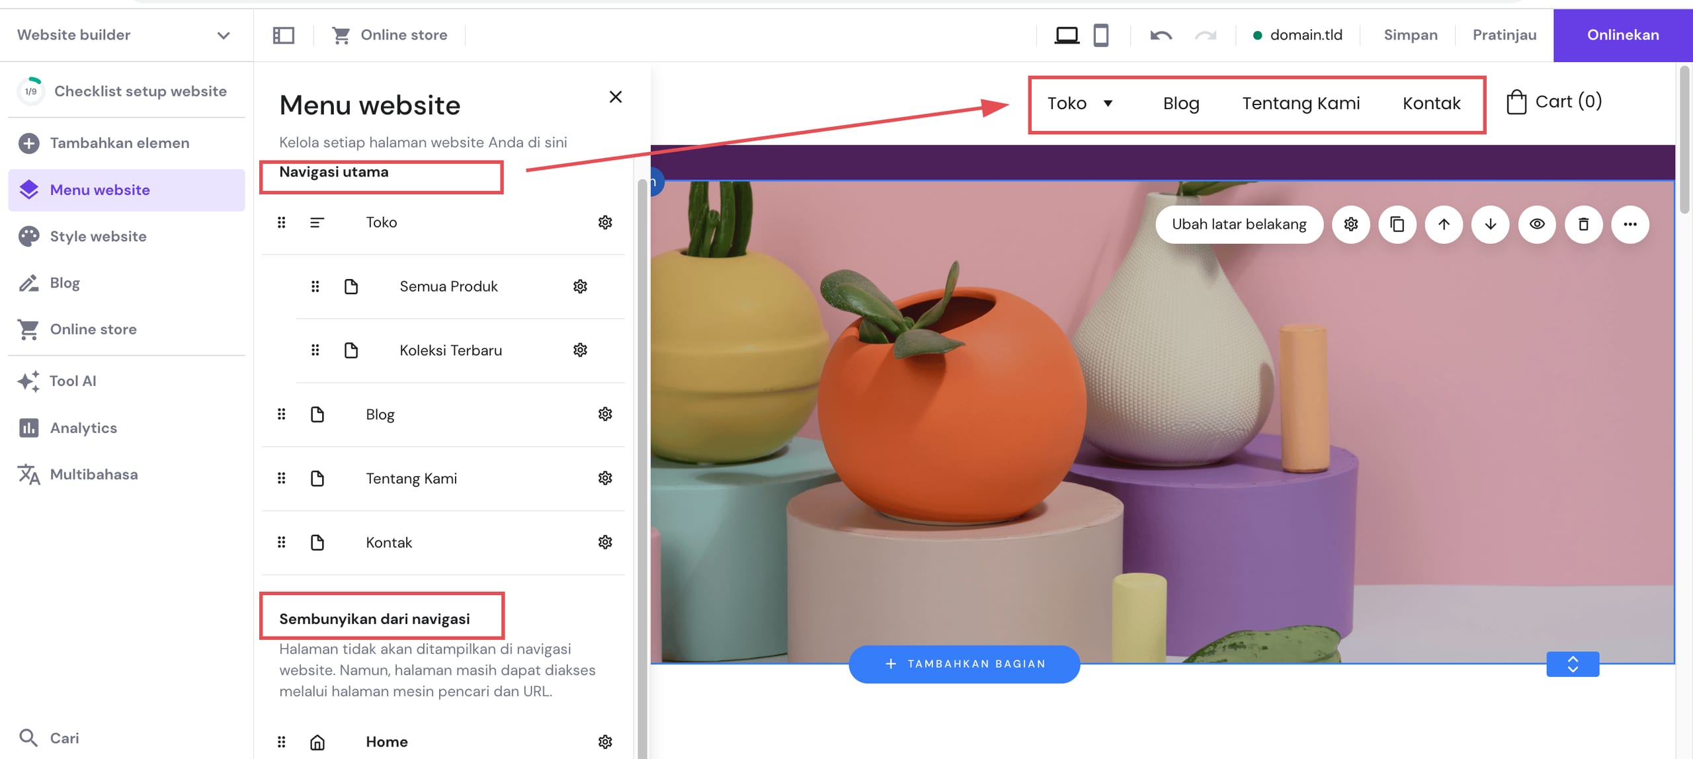
Task: Click the Tambahkan Bagian button
Action: tap(964, 664)
